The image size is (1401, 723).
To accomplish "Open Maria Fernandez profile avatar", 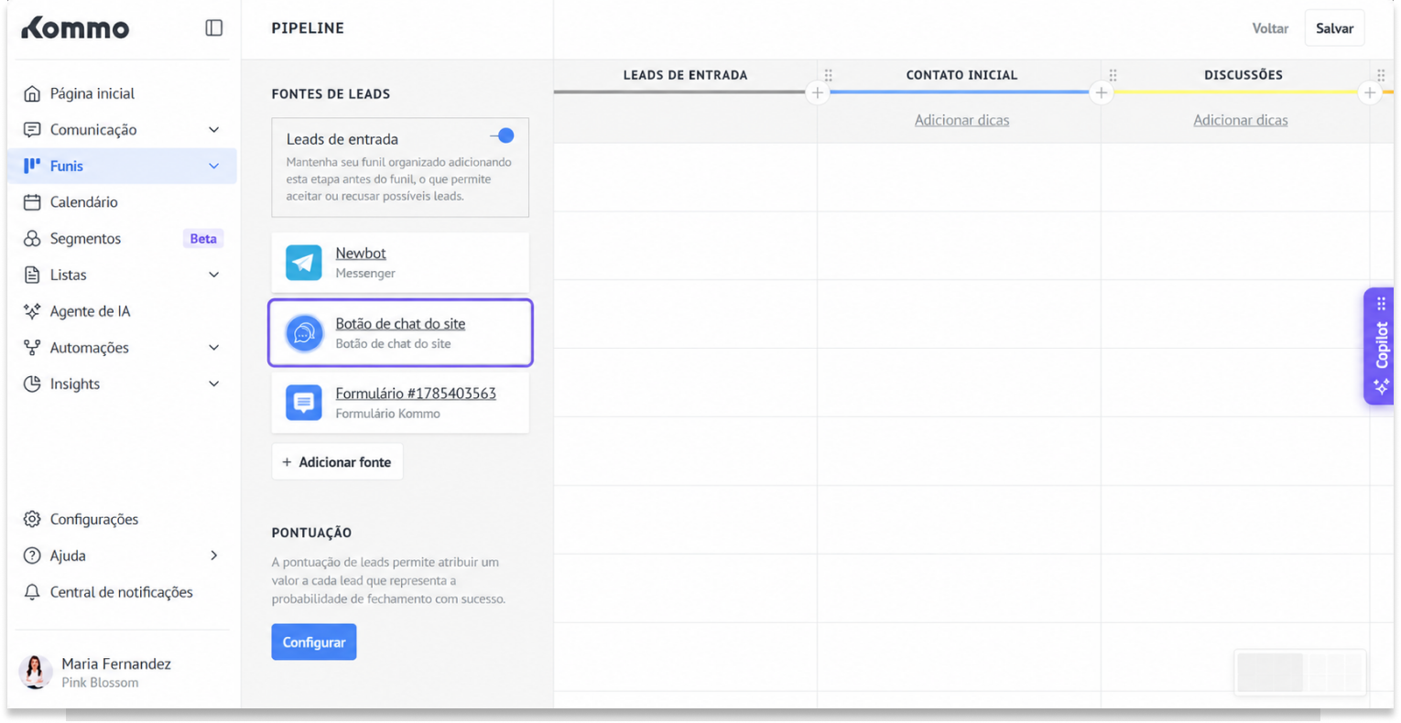I will pos(36,672).
